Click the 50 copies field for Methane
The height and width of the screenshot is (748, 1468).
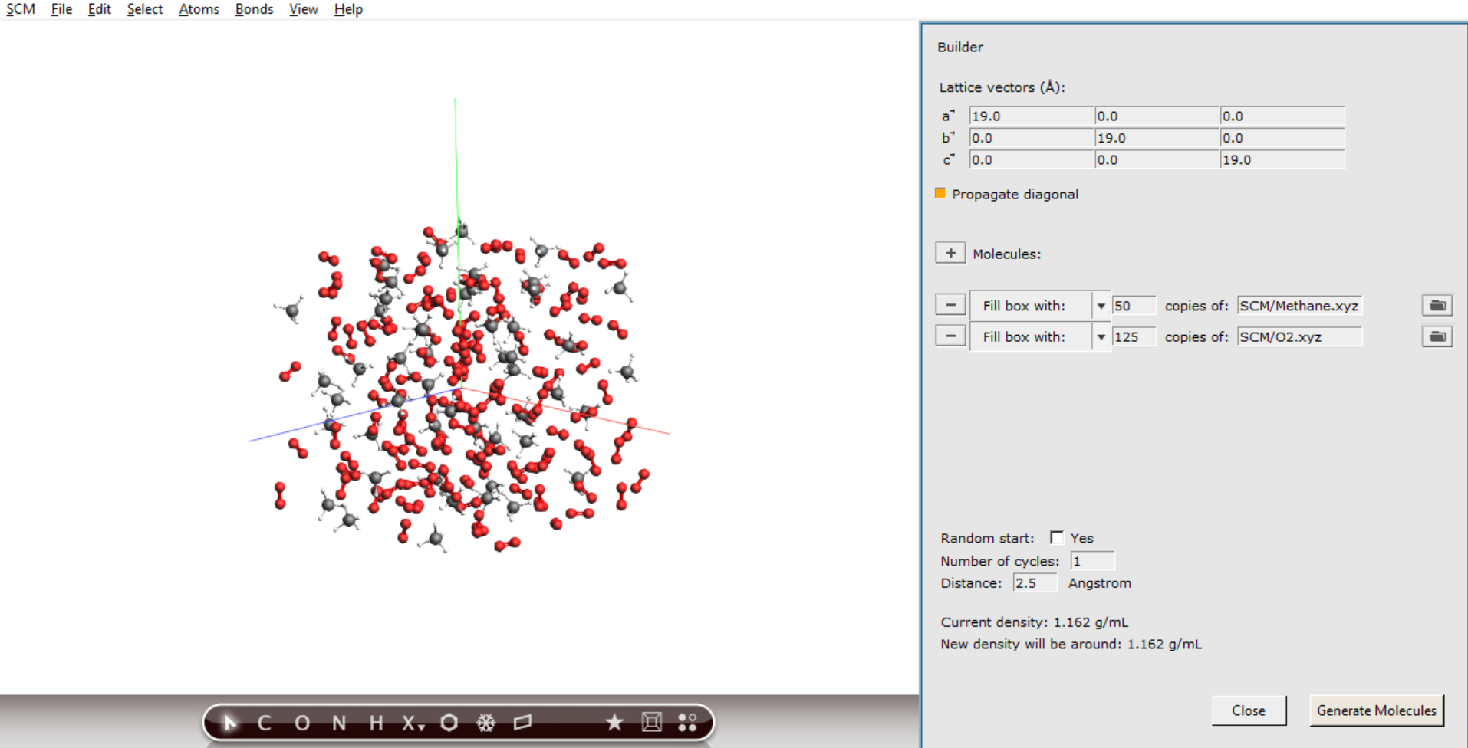1134,306
